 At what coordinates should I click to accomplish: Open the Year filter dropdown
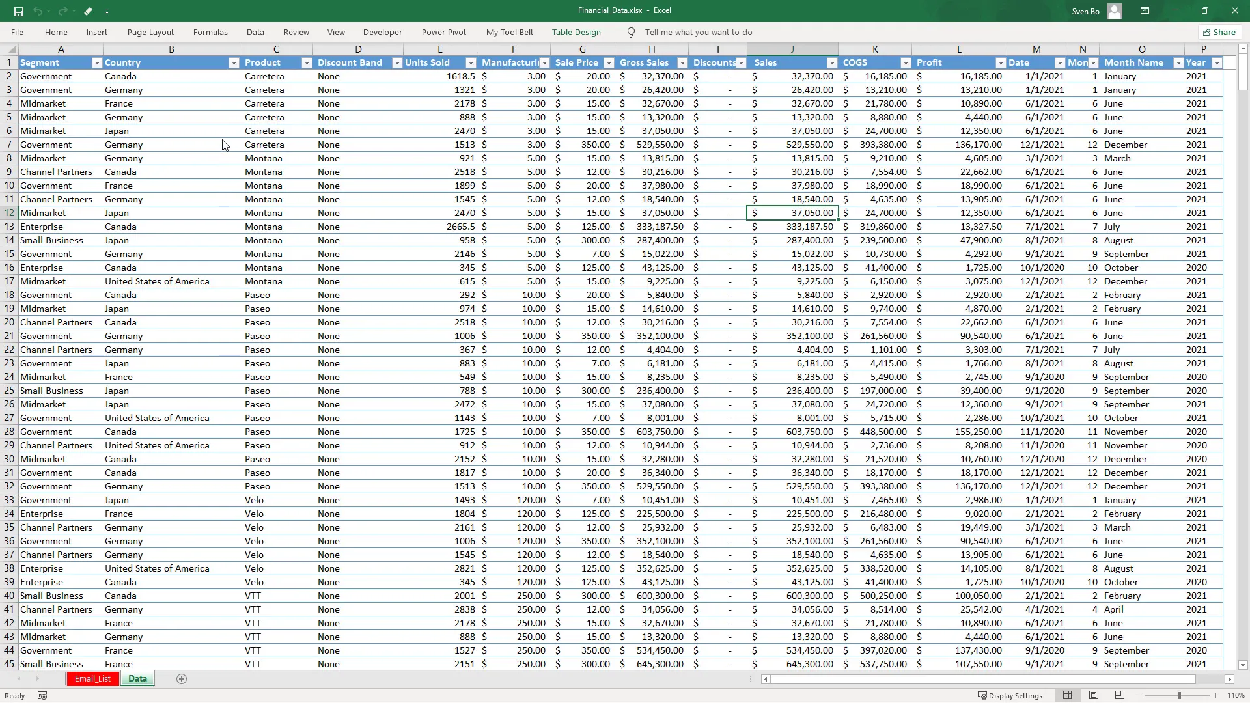tap(1217, 63)
